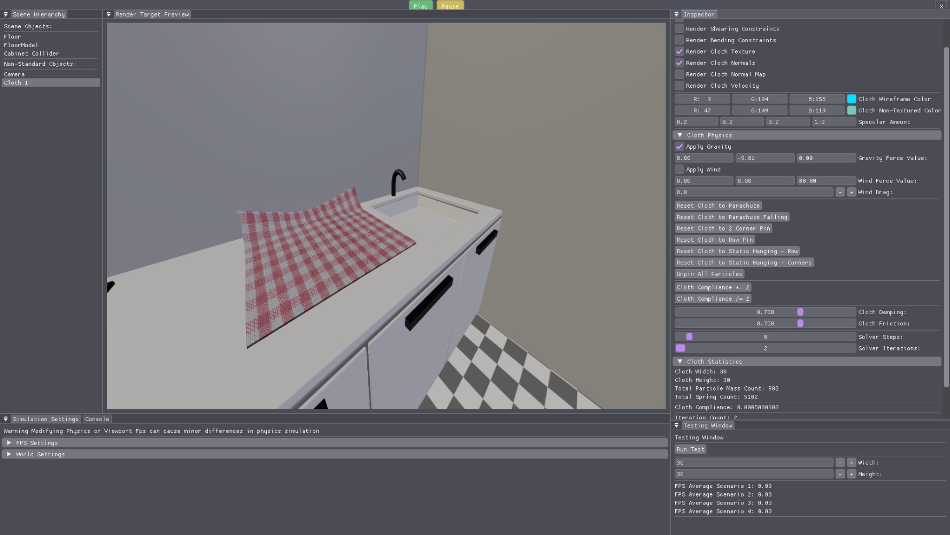Collapse the Testing Window panel triangle
This screenshot has width=950, height=535.
(x=676, y=425)
